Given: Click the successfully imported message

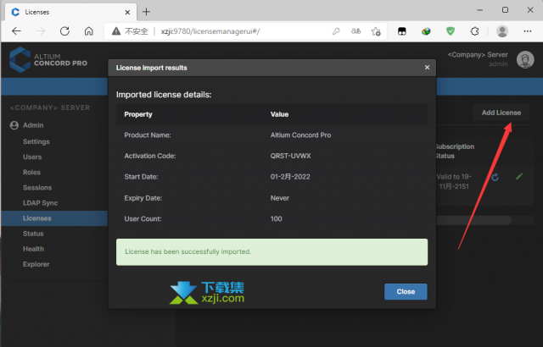Looking at the screenshot, I should [x=271, y=252].
